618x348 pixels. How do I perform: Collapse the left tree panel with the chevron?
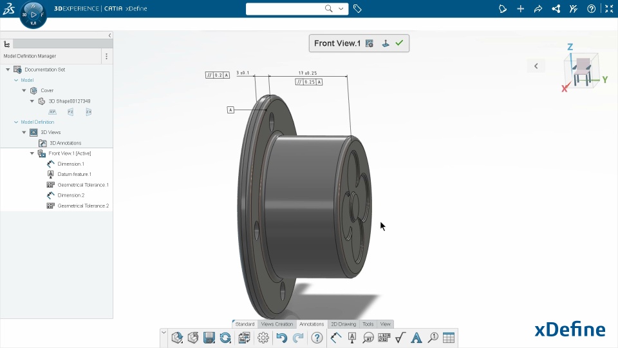109,35
